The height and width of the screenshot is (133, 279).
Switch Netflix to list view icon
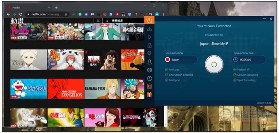(98, 21)
